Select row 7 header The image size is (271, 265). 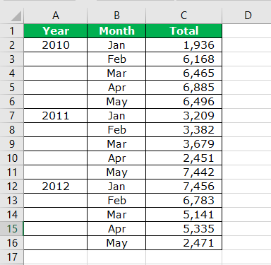[12, 116]
